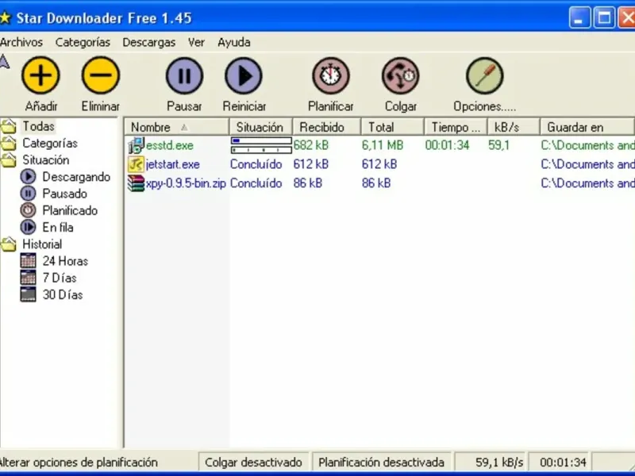Click the Planificado clock icon in tree
Screen dimensions: 635x476
[28, 210]
